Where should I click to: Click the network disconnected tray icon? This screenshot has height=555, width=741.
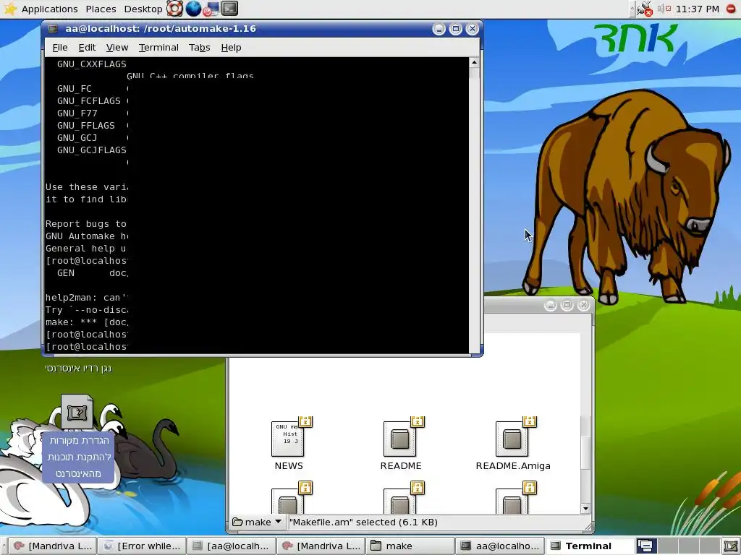pyautogui.click(x=644, y=9)
